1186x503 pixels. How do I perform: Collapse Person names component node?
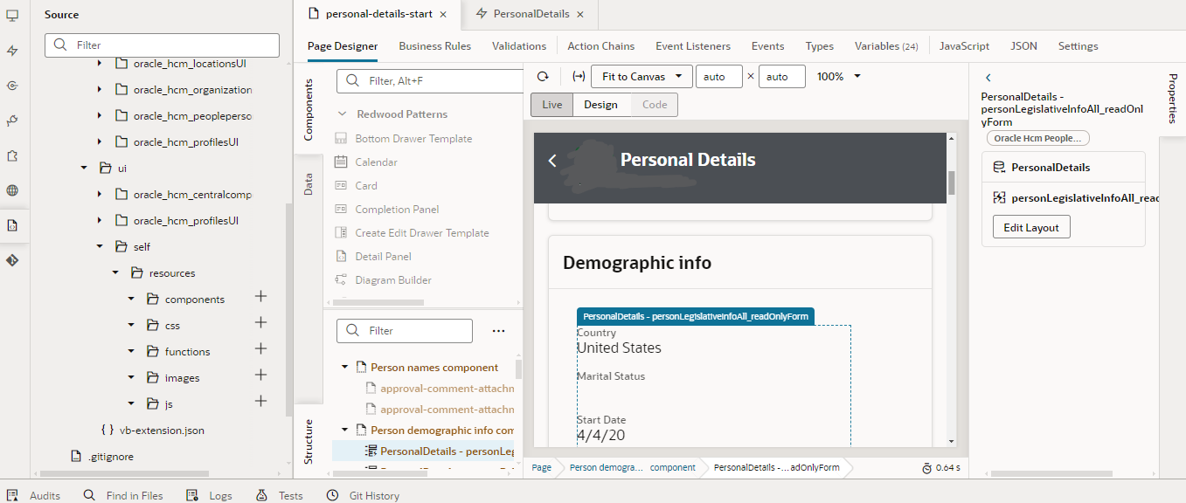tap(346, 368)
